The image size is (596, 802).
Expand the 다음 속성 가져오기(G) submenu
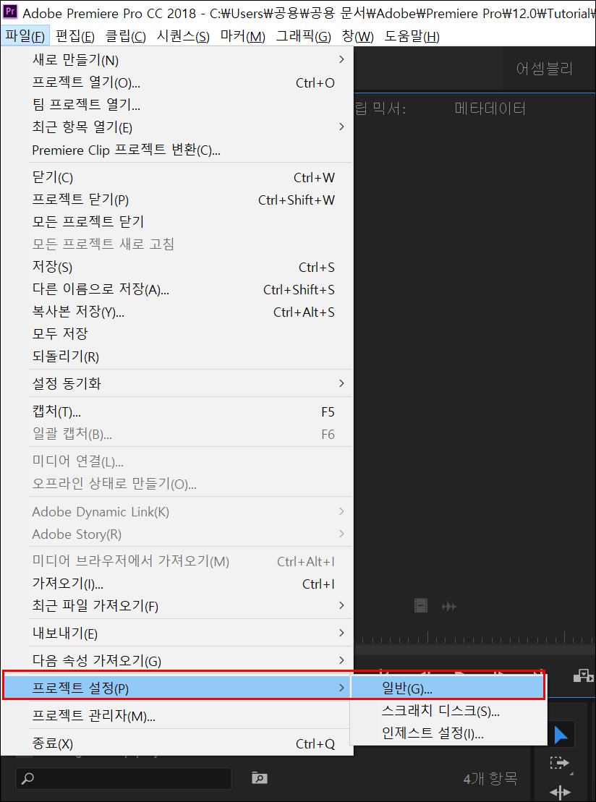coord(177,661)
